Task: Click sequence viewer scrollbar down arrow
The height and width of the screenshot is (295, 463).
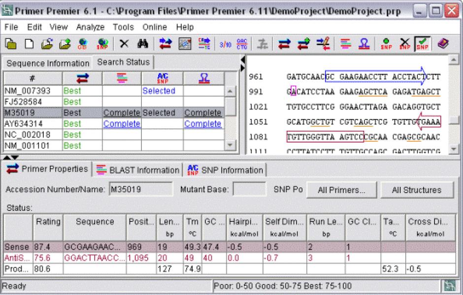Action: pyautogui.click(x=454, y=149)
